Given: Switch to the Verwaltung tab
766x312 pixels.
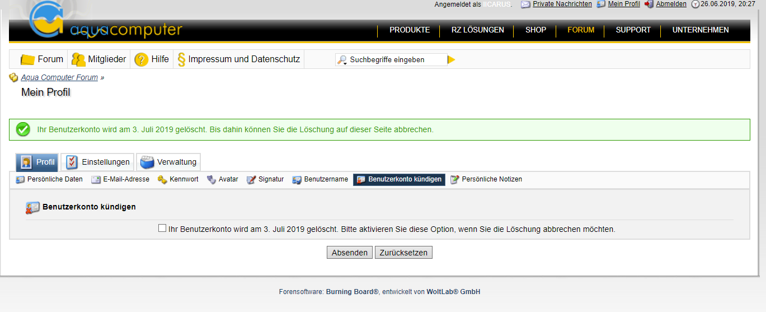Looking at the screenshot, I should pyautogui.click(x=168, y=162).
